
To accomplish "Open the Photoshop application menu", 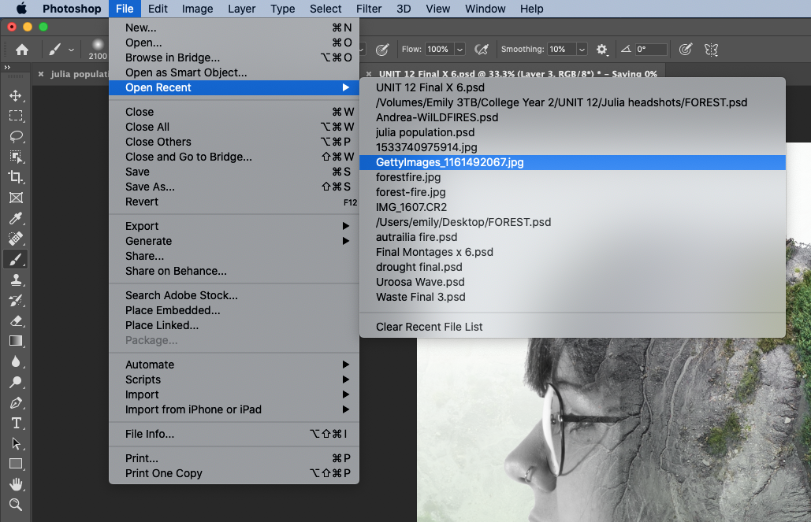I will [x=72, y=9].
